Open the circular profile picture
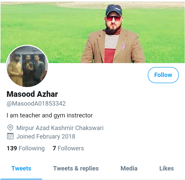185x180 pixels. (27, 66)
